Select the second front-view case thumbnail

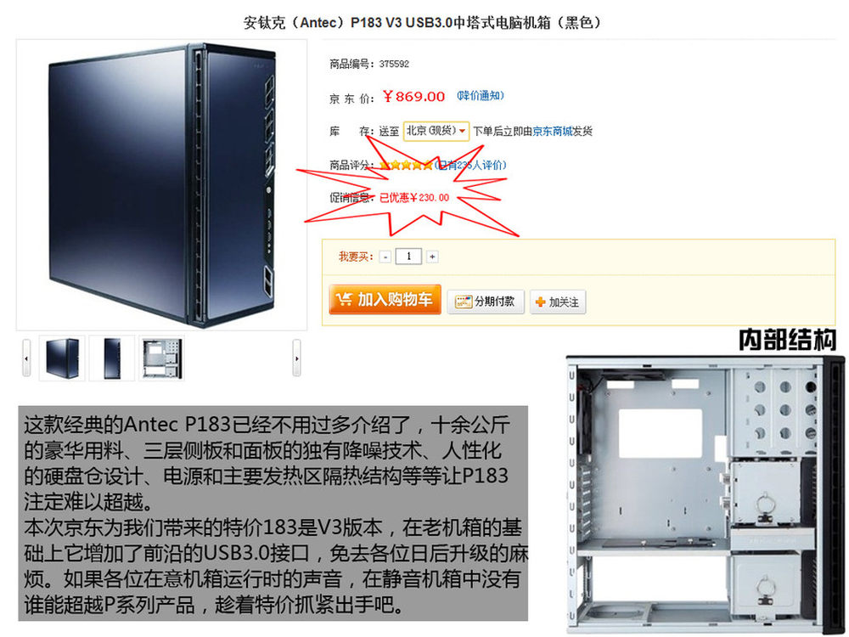(112, 358)
